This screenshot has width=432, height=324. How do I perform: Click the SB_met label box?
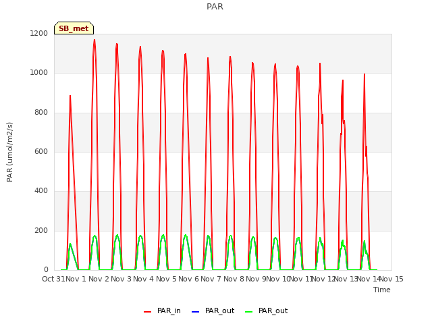(74, 28)
